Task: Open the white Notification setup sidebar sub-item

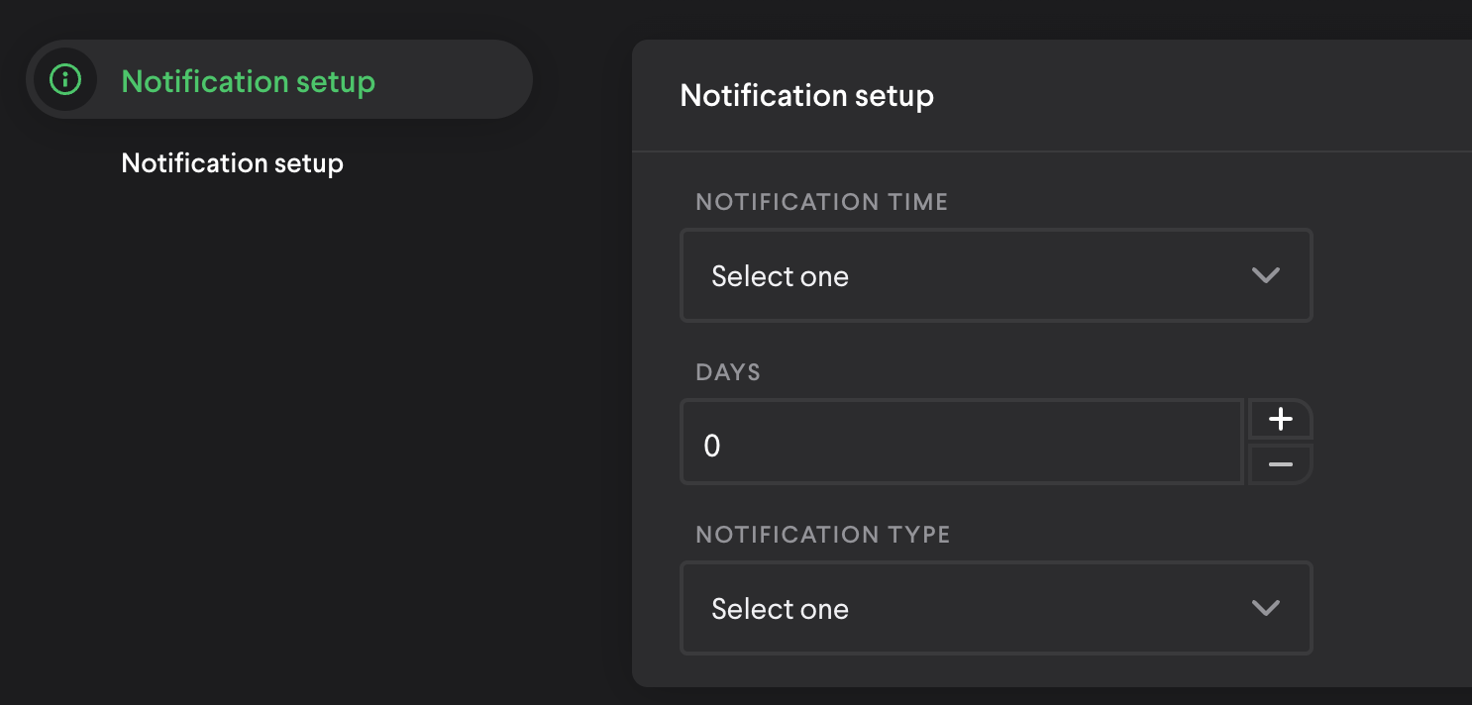Action: (232, 163)
